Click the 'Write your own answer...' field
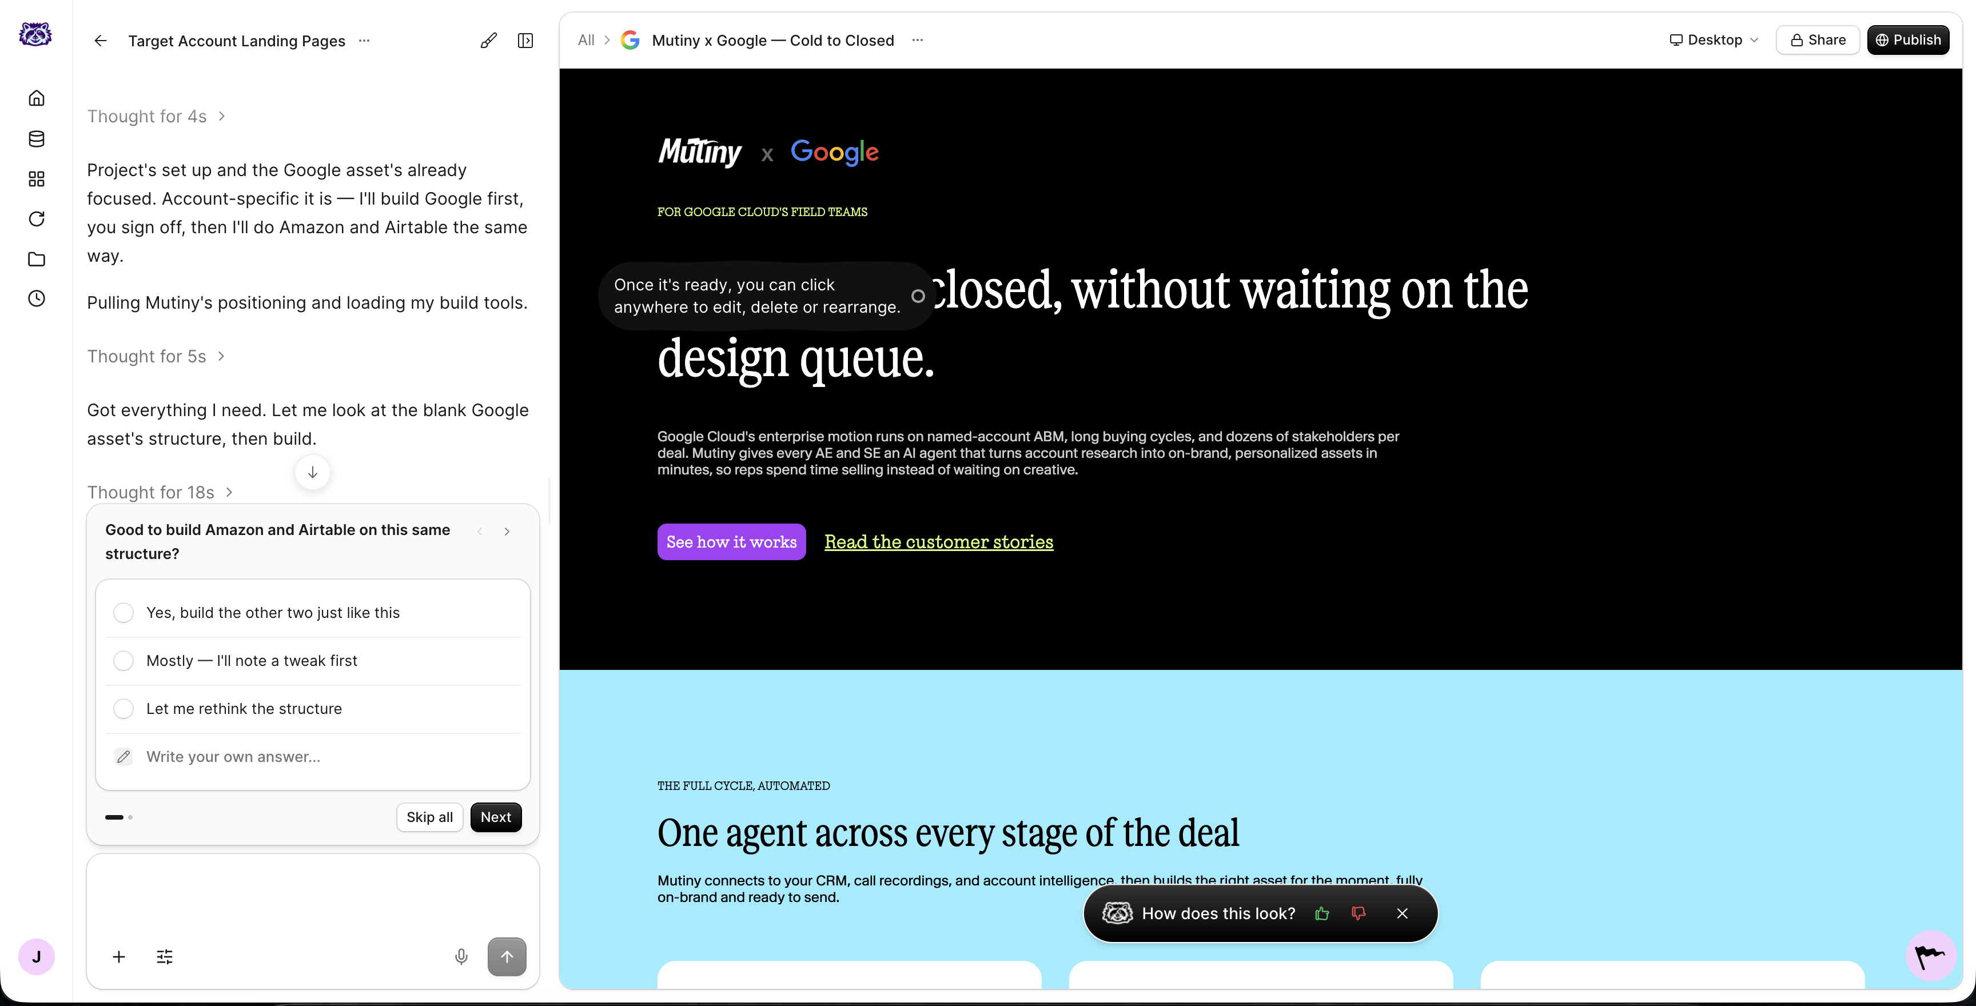1976x1006 pixels. 313,757
